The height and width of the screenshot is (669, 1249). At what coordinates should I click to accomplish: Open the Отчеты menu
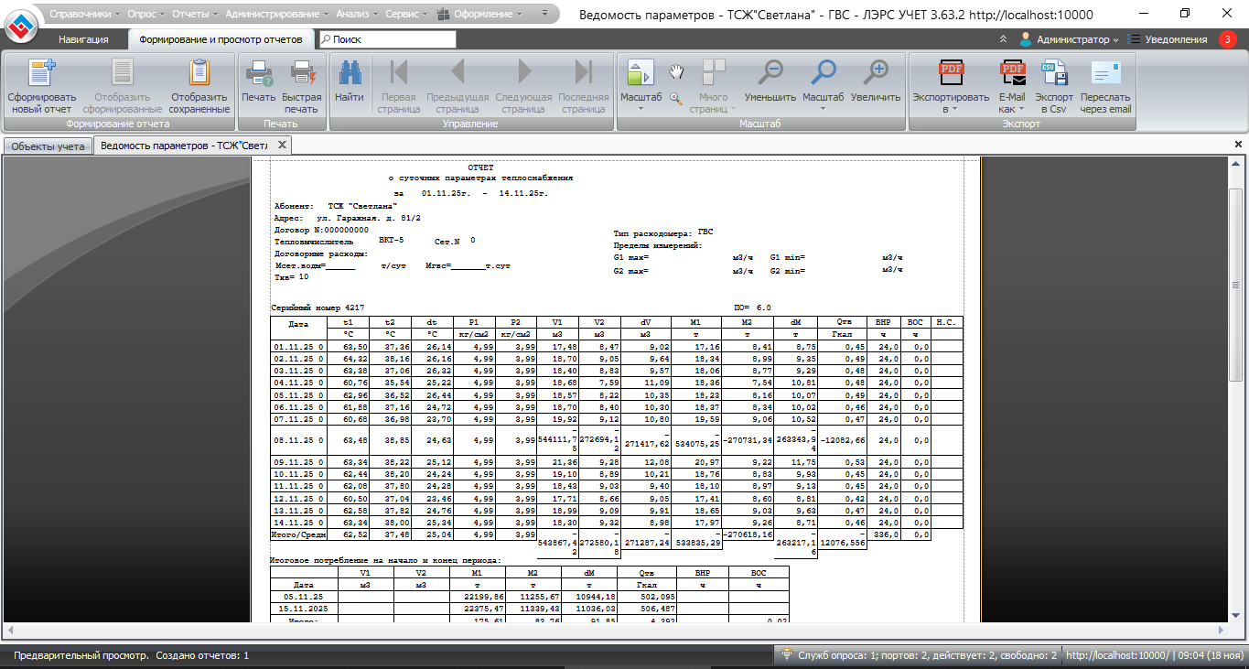[191, 14]
